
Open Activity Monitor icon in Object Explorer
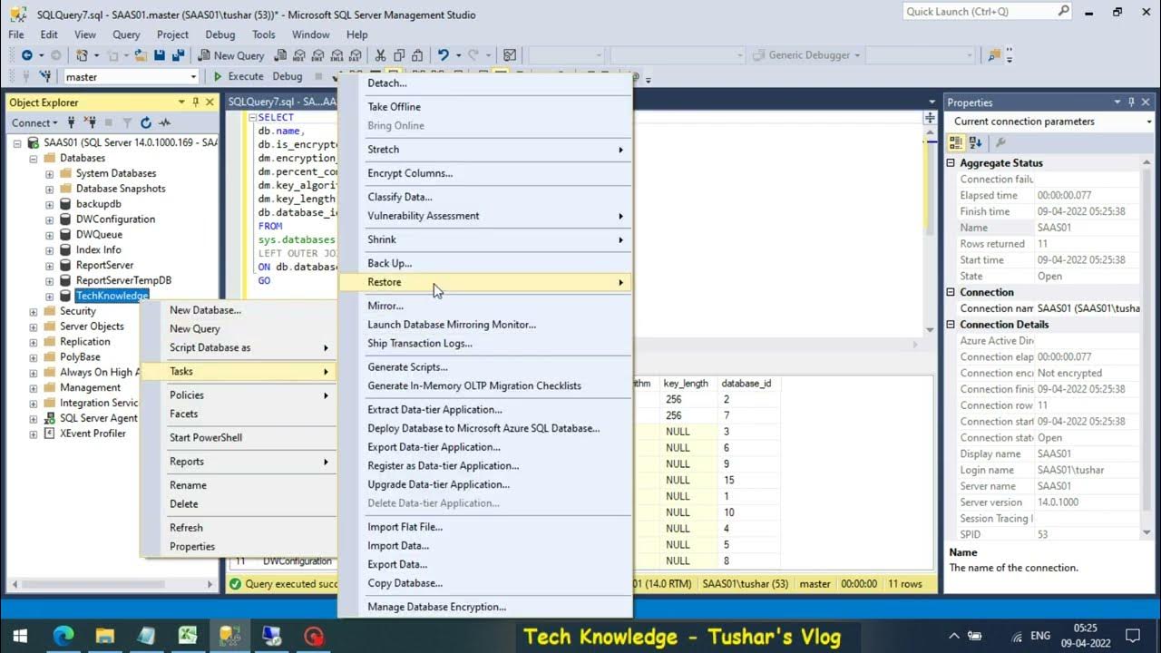click(x=164, y=122)
